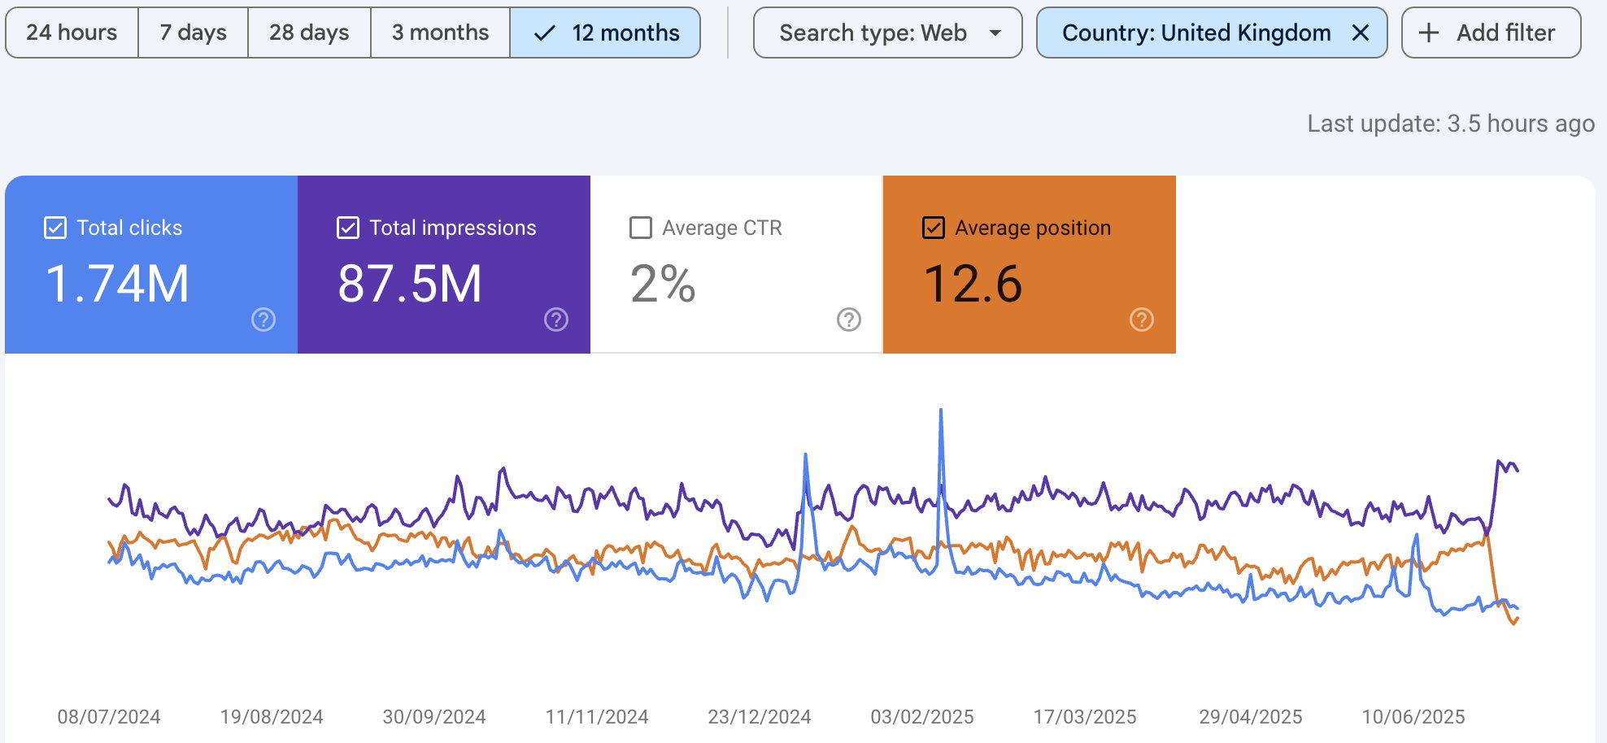Click the Add filter button
The width and height of the screenshot is (1607, 743).
tap(1492, 33)
